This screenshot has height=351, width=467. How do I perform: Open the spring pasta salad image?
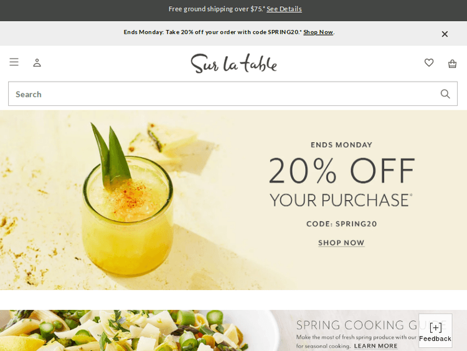tap(137, 330)
